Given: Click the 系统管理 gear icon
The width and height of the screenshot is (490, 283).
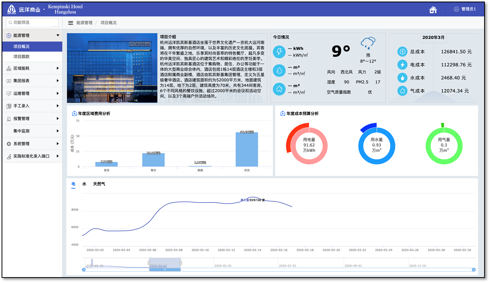Looking at the screenshot, I should 9,144.
